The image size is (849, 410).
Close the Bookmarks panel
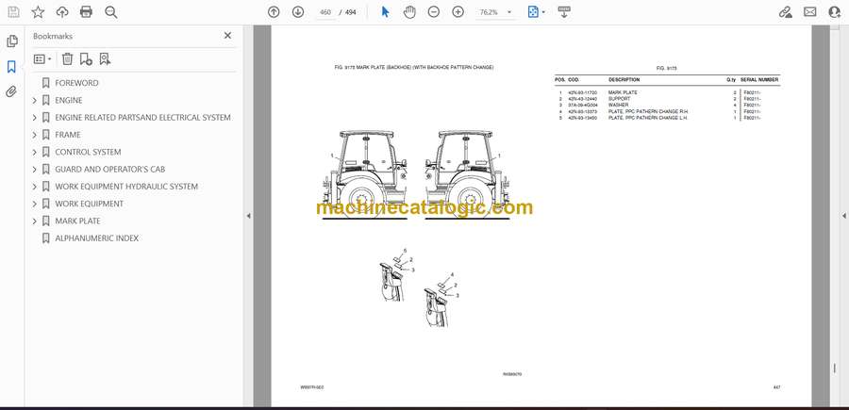227,36
